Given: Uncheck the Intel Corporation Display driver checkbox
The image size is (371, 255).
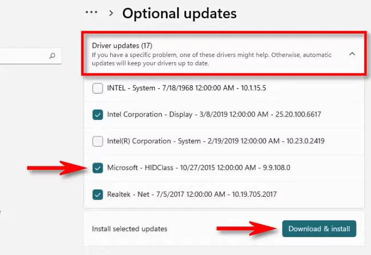Looking at the screenshot, I should coord(97,115).
